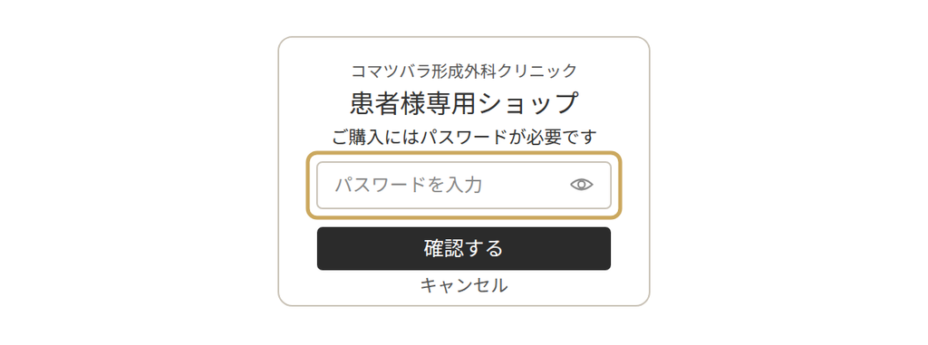Select the gold-outlined password field
Screen dimensions: 928x345
coord(463,186)
